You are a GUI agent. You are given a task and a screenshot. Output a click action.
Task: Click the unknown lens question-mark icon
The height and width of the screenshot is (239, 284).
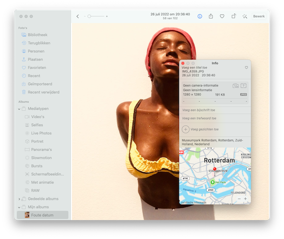243,86
